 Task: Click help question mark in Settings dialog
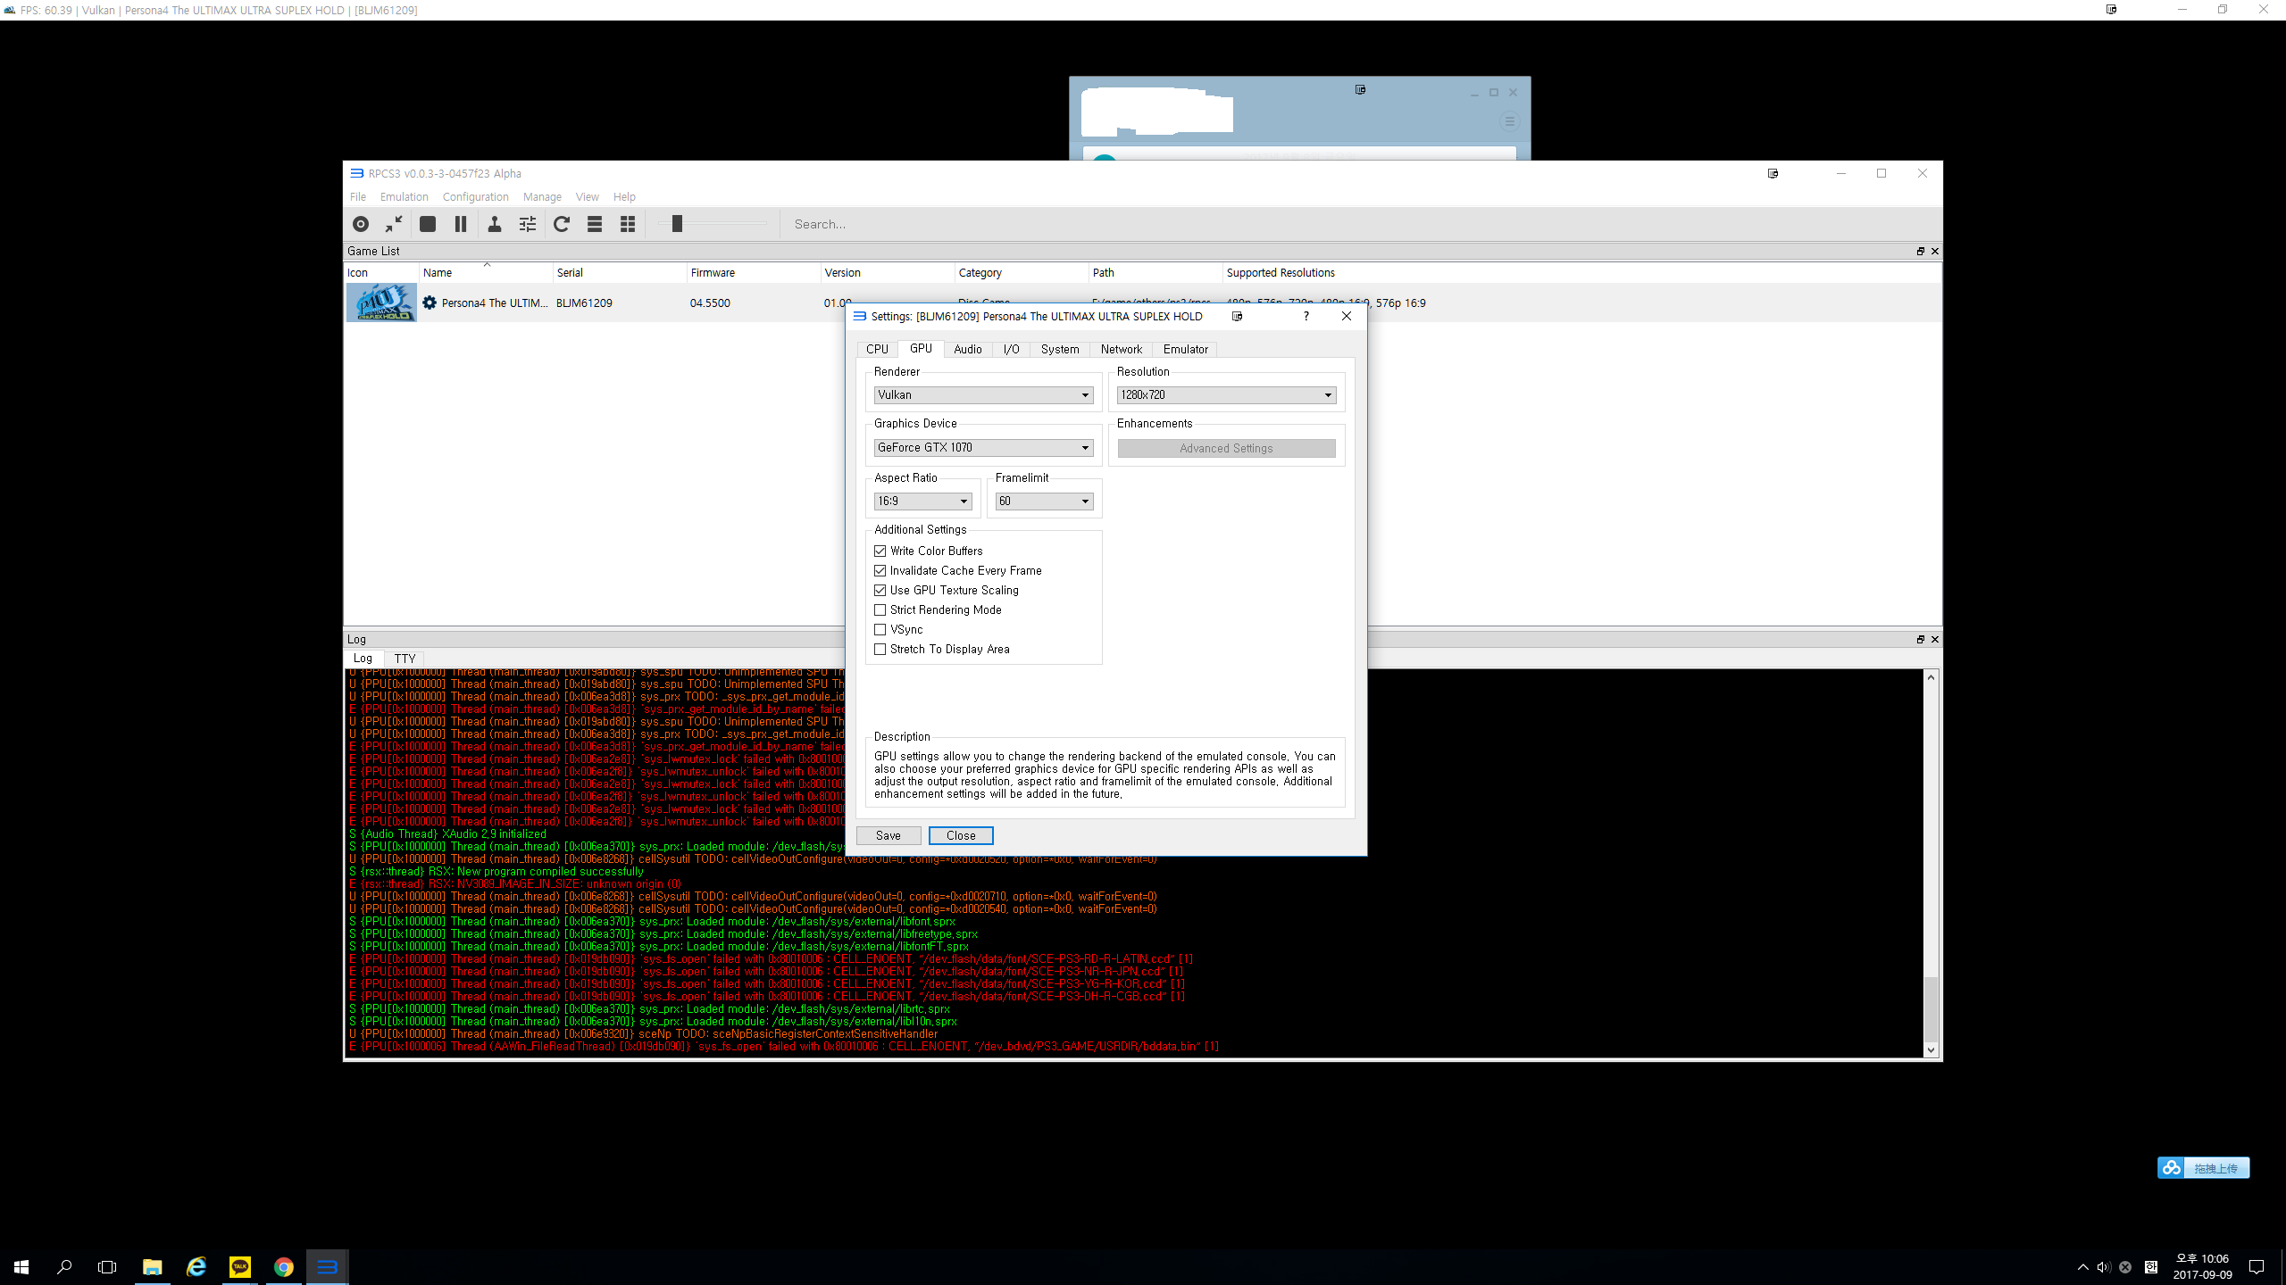click(x=1306, y=316)
